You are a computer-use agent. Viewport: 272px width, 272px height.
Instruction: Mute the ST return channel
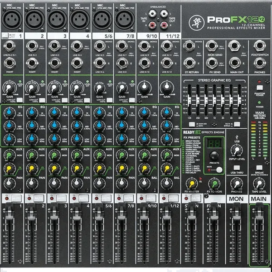pyautogui.click(x=196, y=198)
